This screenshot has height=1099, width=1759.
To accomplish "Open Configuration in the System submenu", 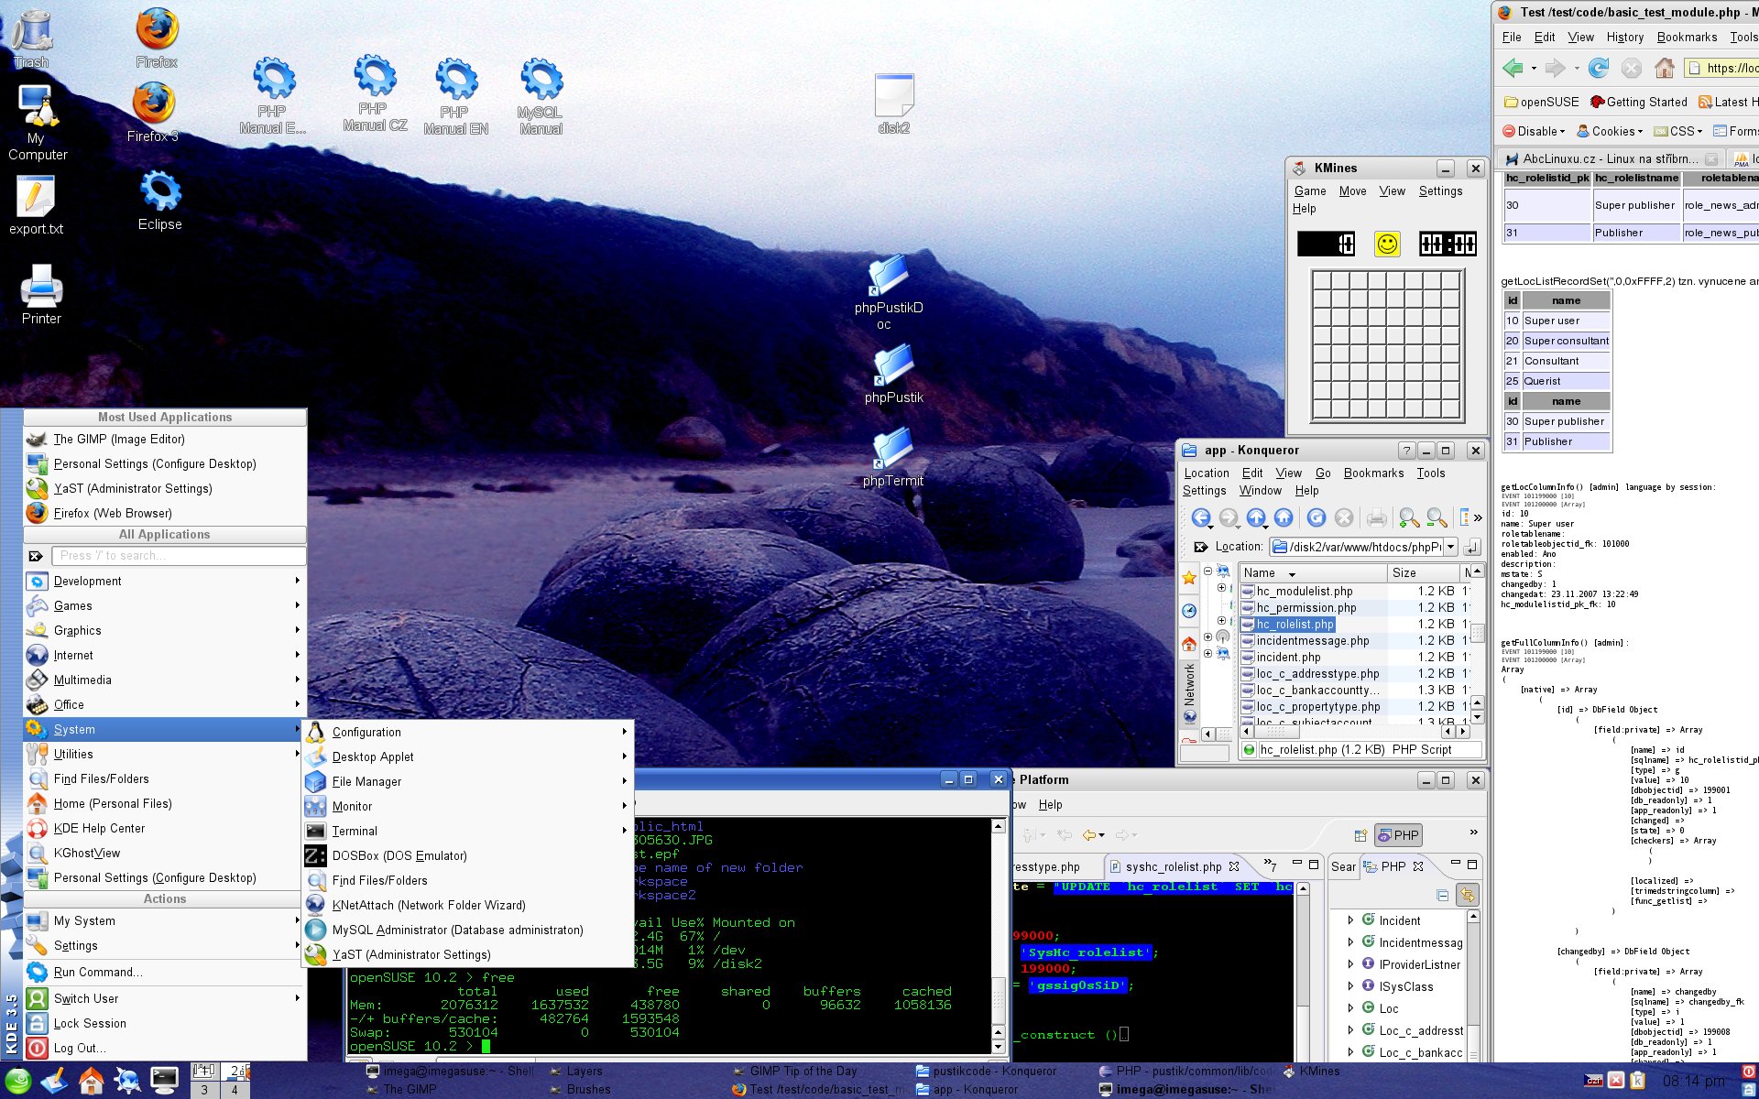I will coord(468,732).
